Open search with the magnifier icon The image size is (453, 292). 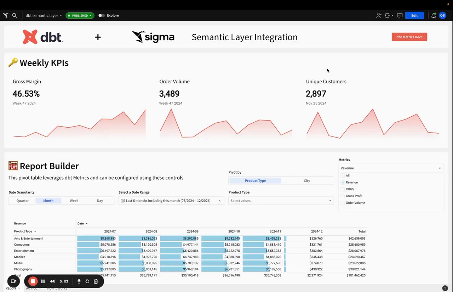click(x=15, y=16)
